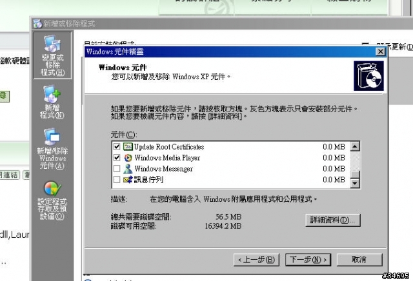Click the Update Root Certificates icon
Screen dimensions: 413x281
pos(128,146)
